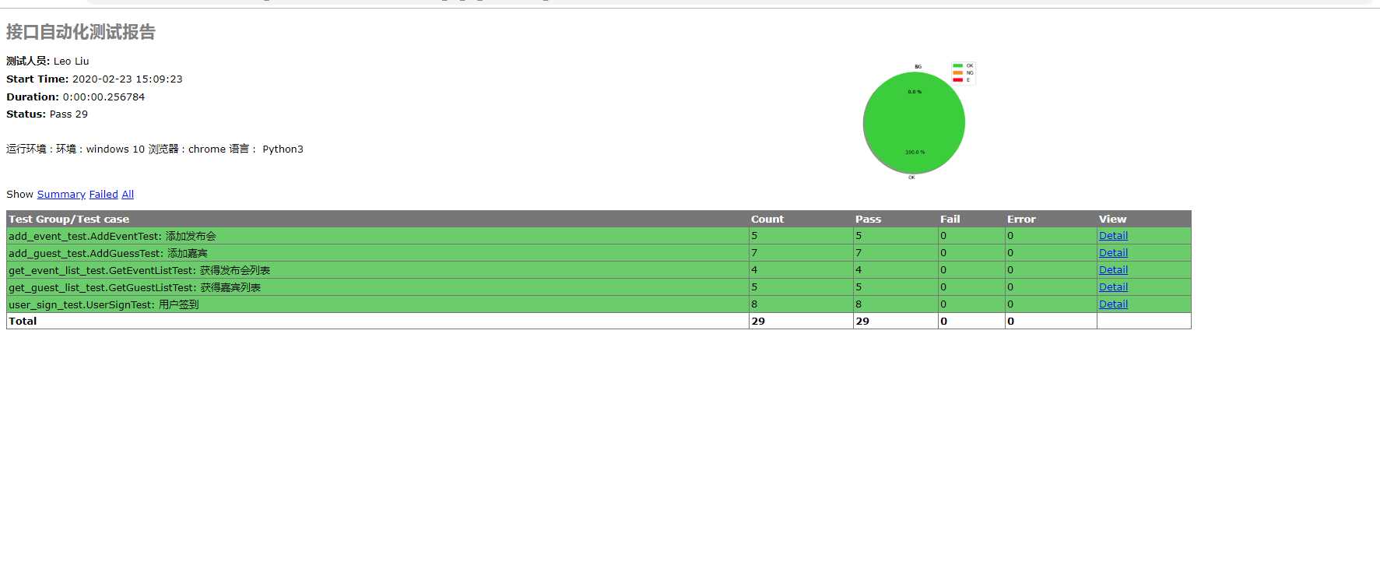Click the Duration 0:00:00.256784 text
Viewport: 1380px width, 573px height.
pyautogui.click(x=75, y=97)
